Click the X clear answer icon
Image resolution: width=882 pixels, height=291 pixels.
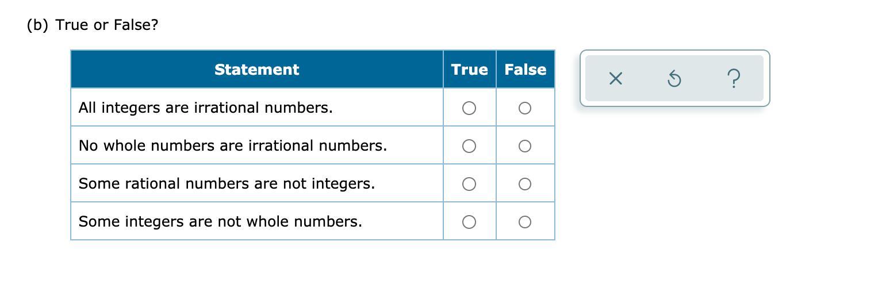[615, 79]
